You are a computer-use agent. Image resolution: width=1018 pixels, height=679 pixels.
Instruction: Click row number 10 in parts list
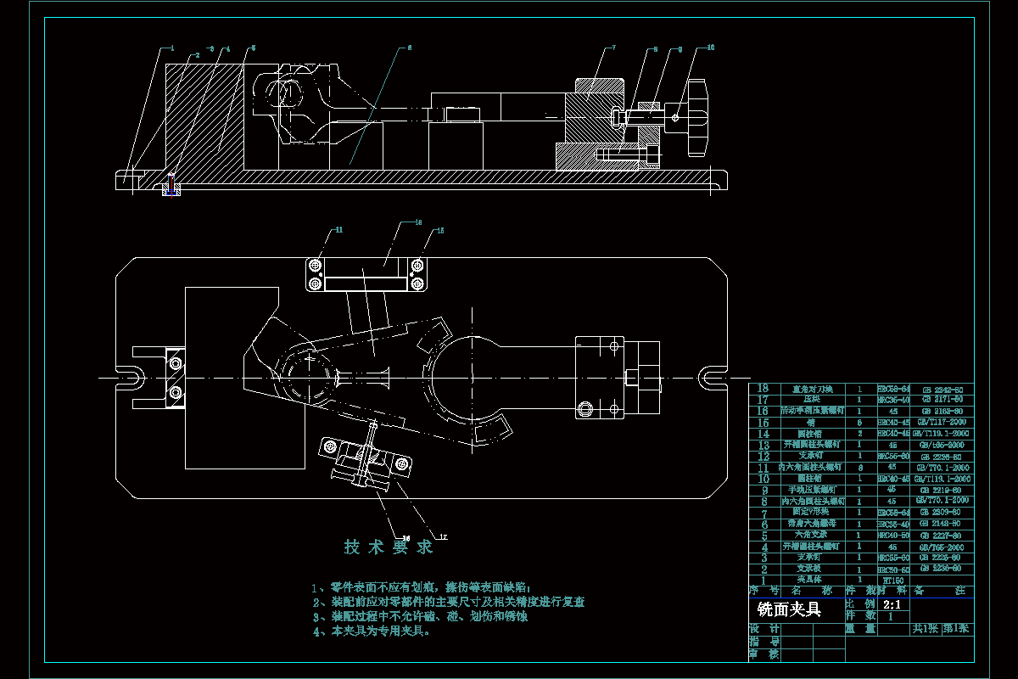pos(763,479)
